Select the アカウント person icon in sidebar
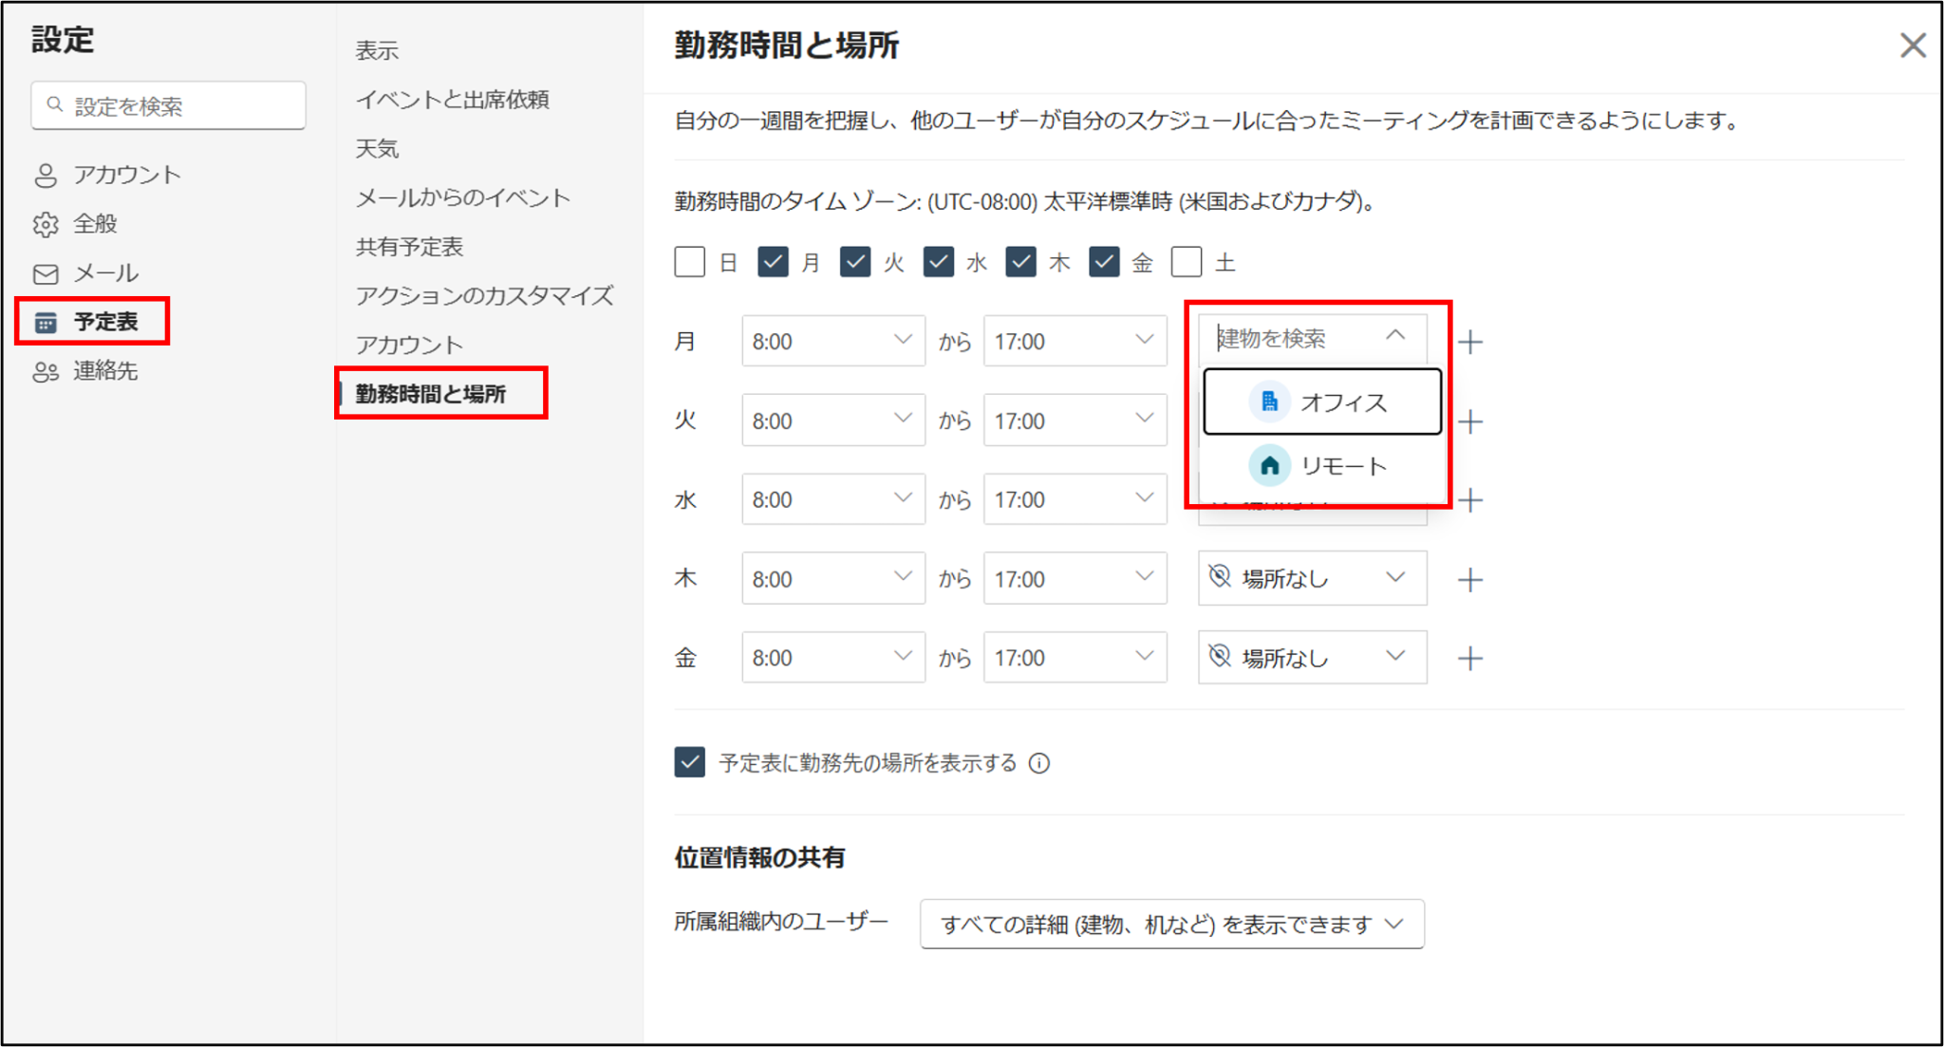The height and width of the screenshot is (1047, 1944). coord(45,175)
